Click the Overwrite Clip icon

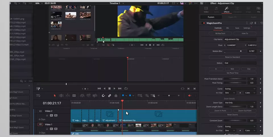pyautogui.click(x=89, y=96)
